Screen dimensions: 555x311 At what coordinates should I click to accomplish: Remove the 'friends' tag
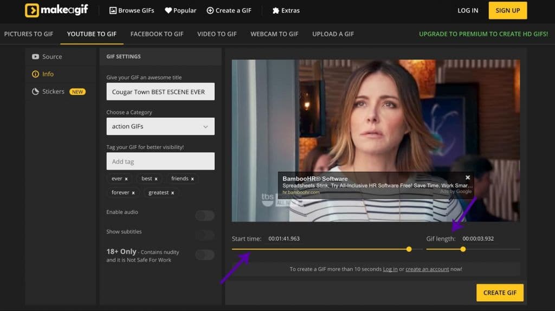click(192, 179)
